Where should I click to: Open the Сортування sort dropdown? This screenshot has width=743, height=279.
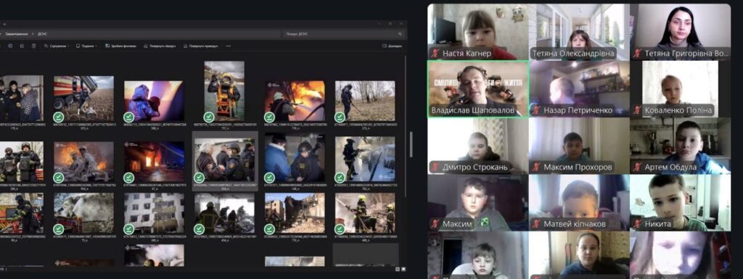coord(57,46)
